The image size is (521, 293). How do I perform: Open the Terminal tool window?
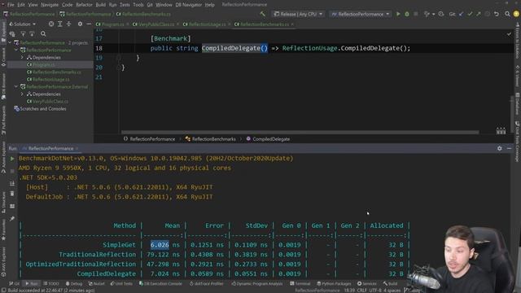click(x=300, y=284)
